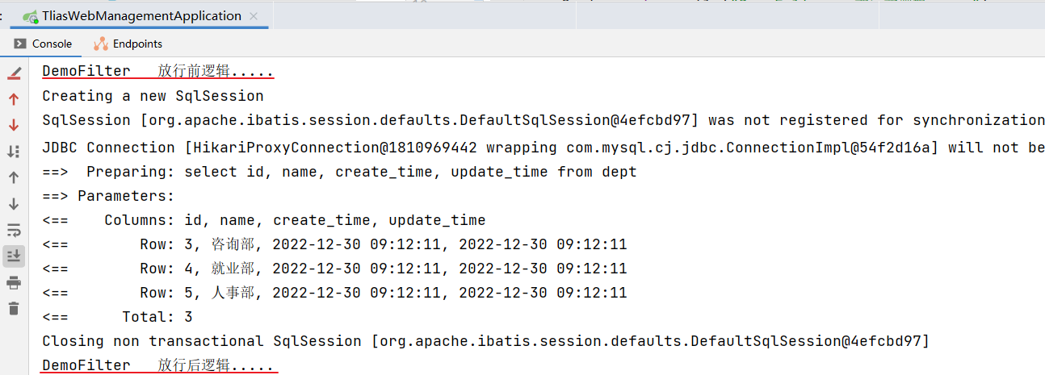Click the 'Closing non transactional SqlSession' line

click(x=485, y=341)
